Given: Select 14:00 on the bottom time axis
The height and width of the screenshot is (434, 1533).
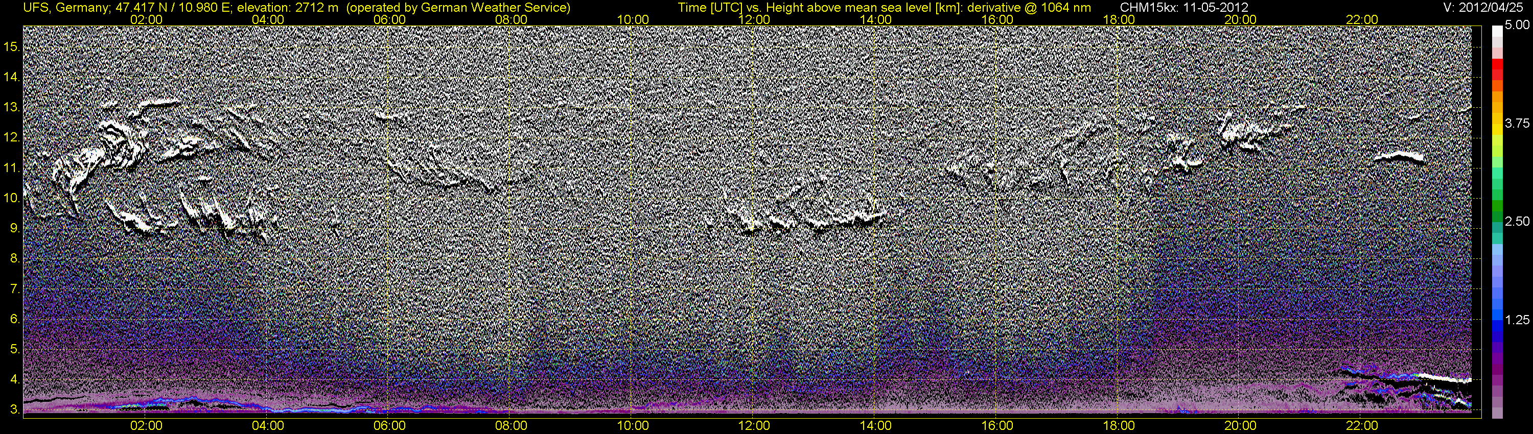Looking at the screenshot, I should 876,426.
